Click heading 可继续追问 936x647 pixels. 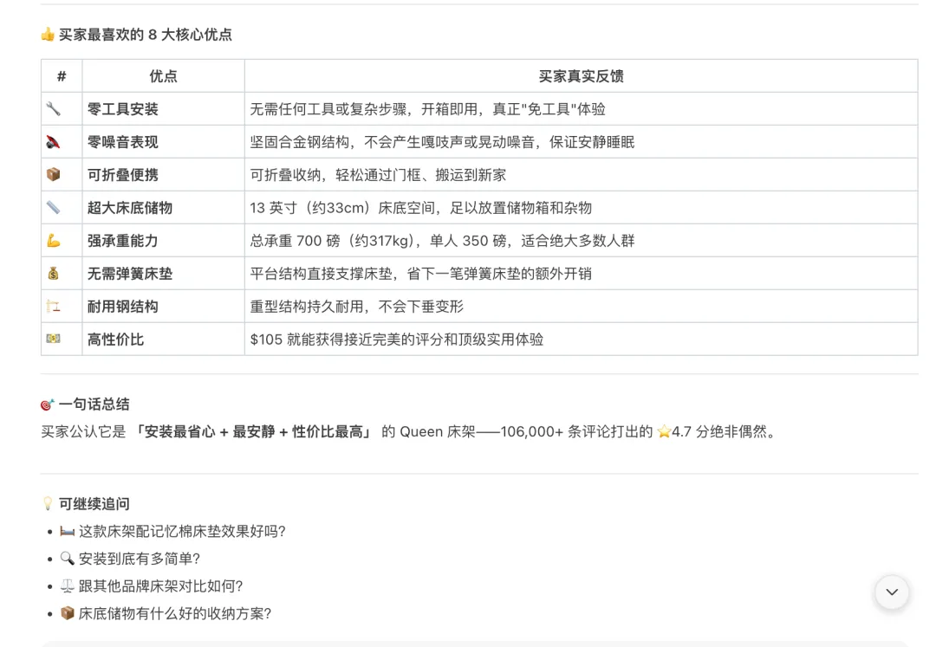pyautogui.click(x=94, y=504)
